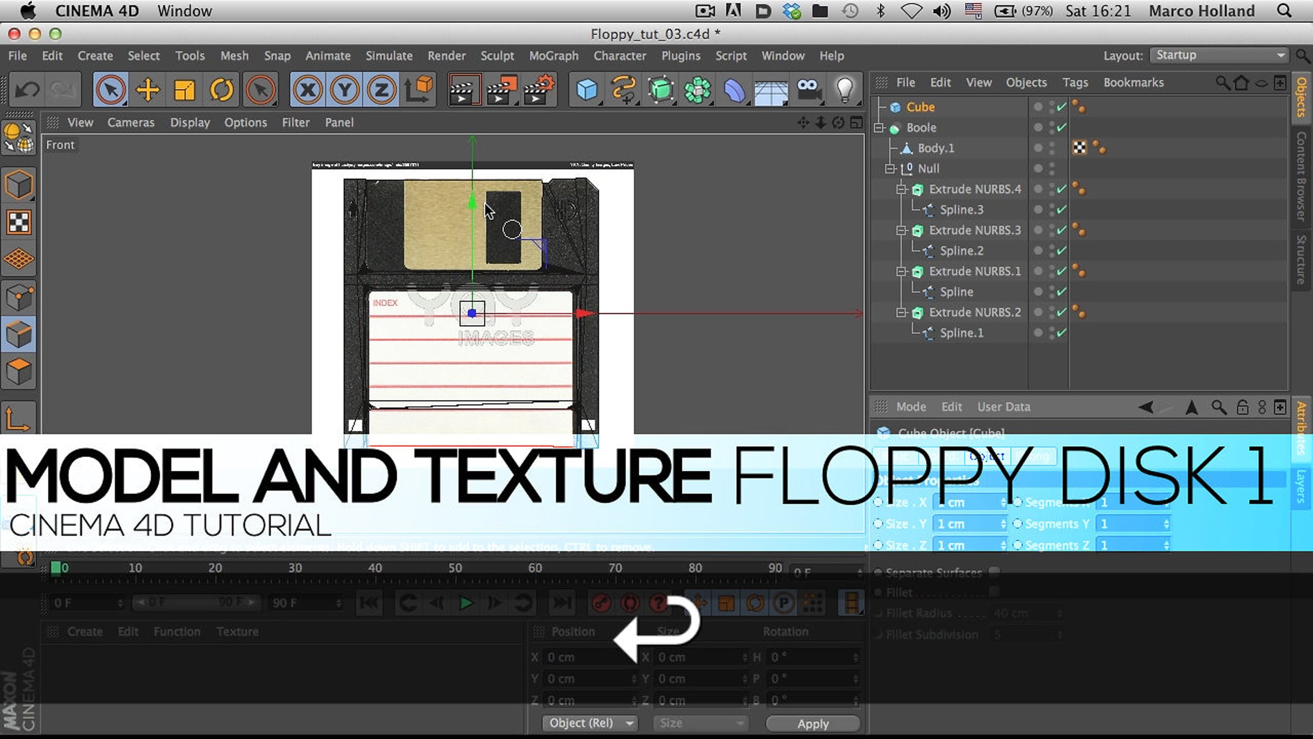The image size is (1313, 739).
Task: Open the Attribute Manager User Data menu
Action: click(1004, 407)
